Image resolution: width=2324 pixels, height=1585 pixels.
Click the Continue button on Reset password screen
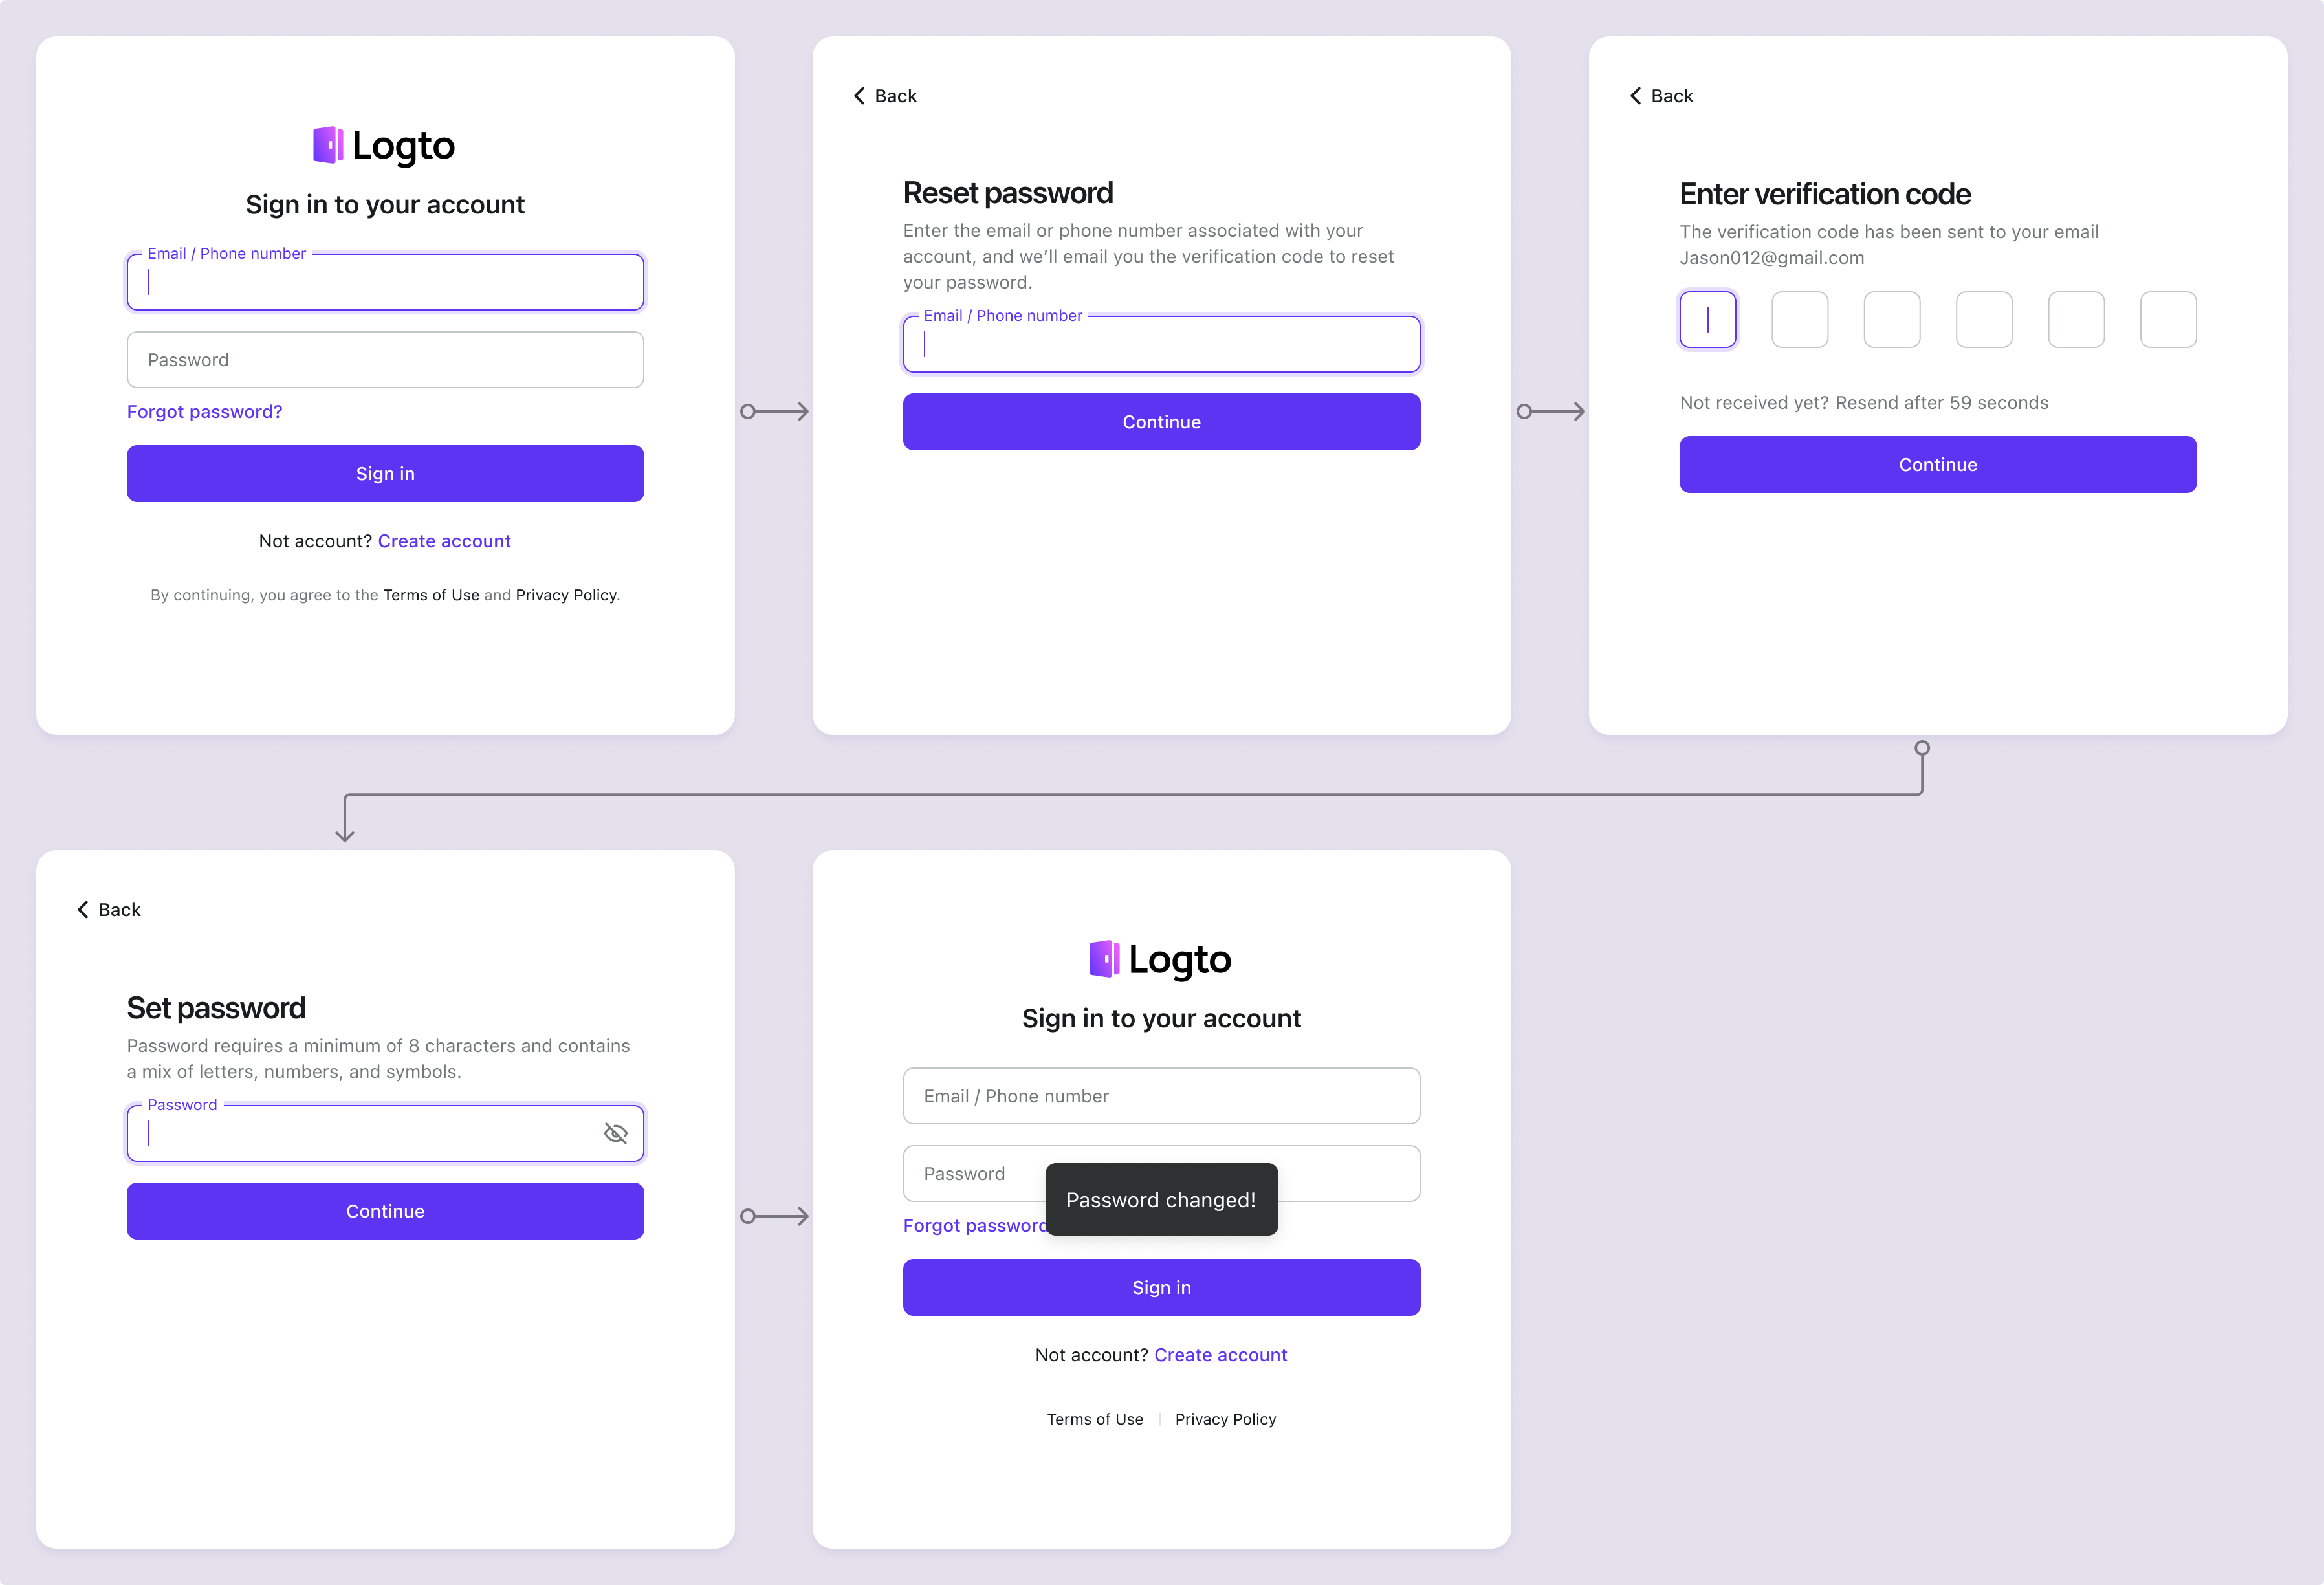coord(1160,420)
